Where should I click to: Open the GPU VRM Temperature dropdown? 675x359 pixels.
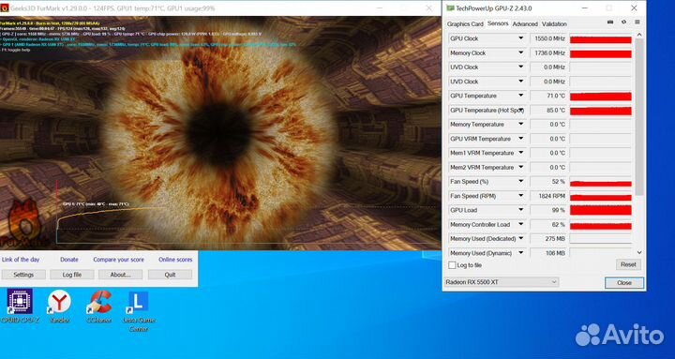coord(520,139)
